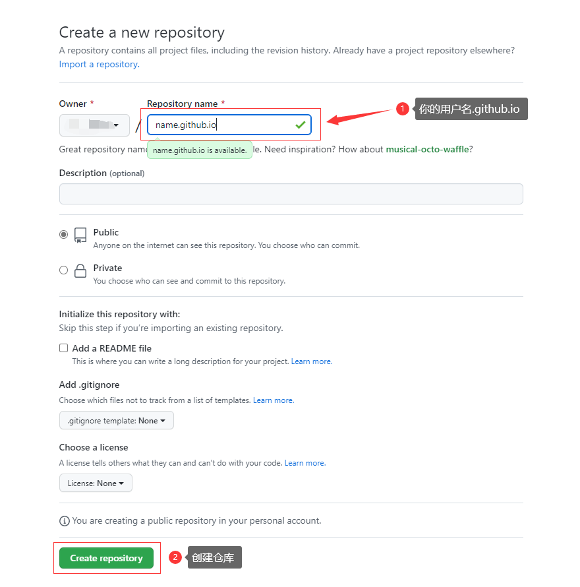Enable the Add a README file checkbox

click(64, 348)
